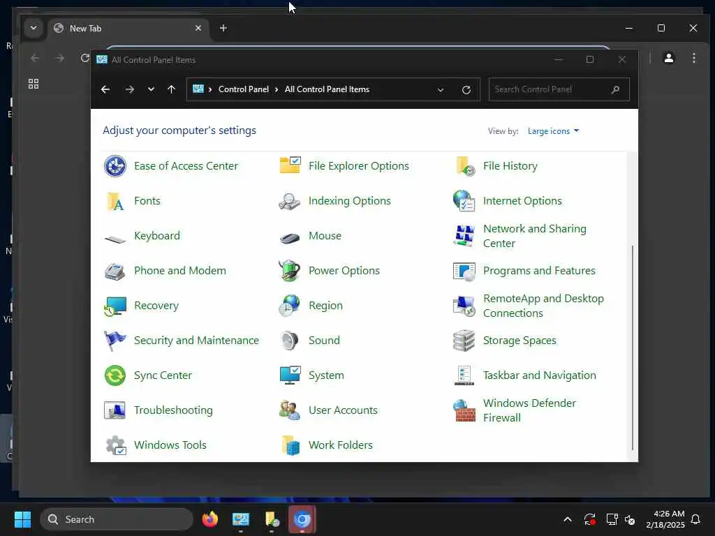
Task: Open the File History link text
Action: (510, 166)
